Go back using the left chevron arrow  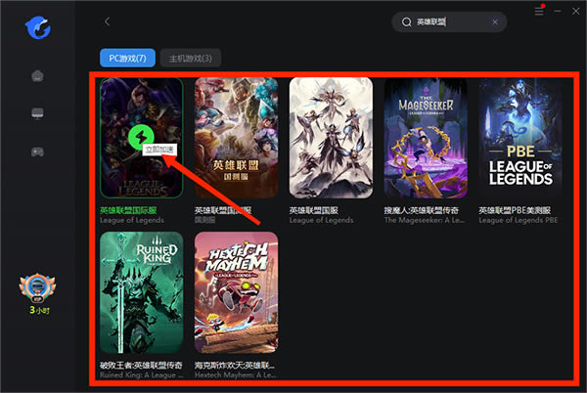click(107, 22)
